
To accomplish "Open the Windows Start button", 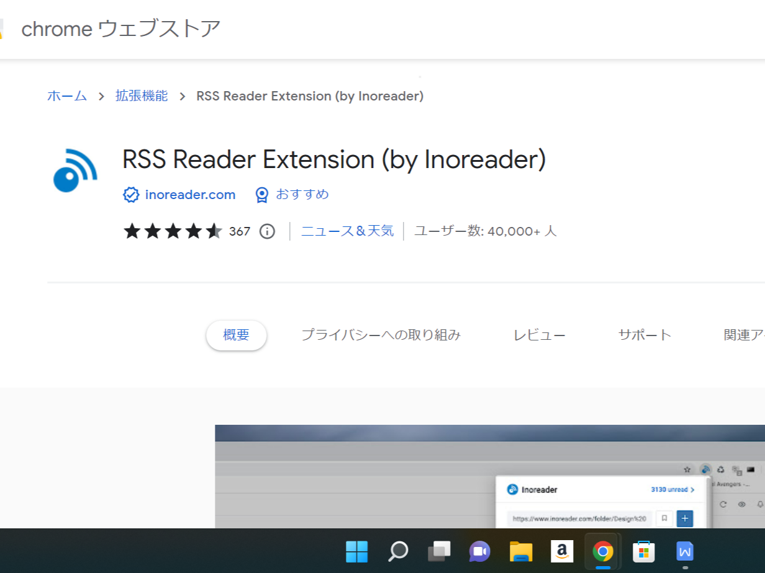I will (357, 551).
